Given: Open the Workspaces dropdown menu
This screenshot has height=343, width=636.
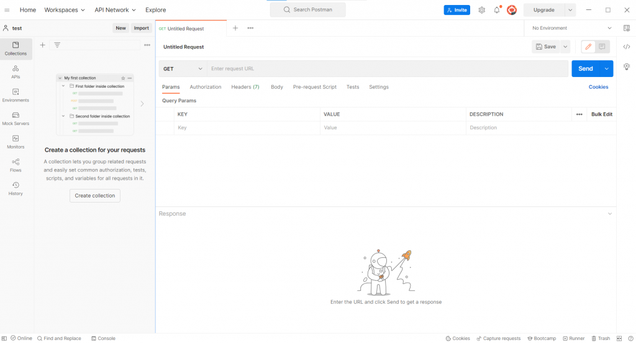Looking at the screenshot, I should click(65, 10).
